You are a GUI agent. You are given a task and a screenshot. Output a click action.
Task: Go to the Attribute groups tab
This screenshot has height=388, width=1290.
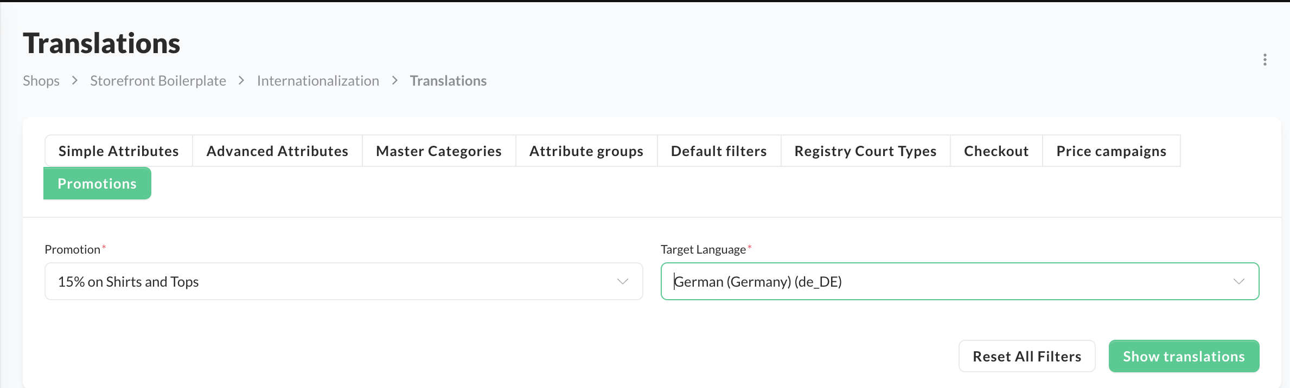pos(586,151)
